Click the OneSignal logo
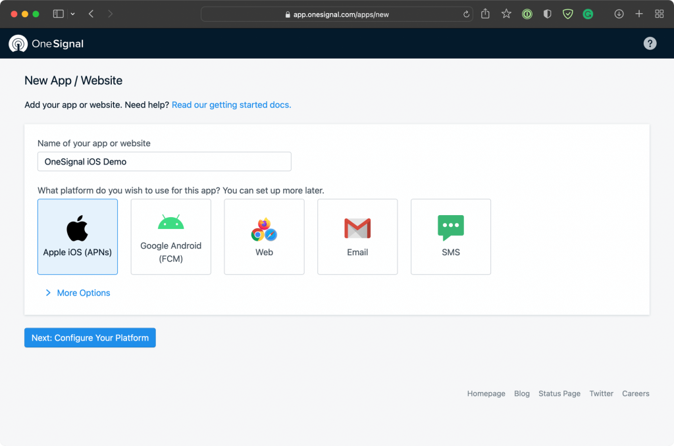674x446 pixels. tap(46, 44)
